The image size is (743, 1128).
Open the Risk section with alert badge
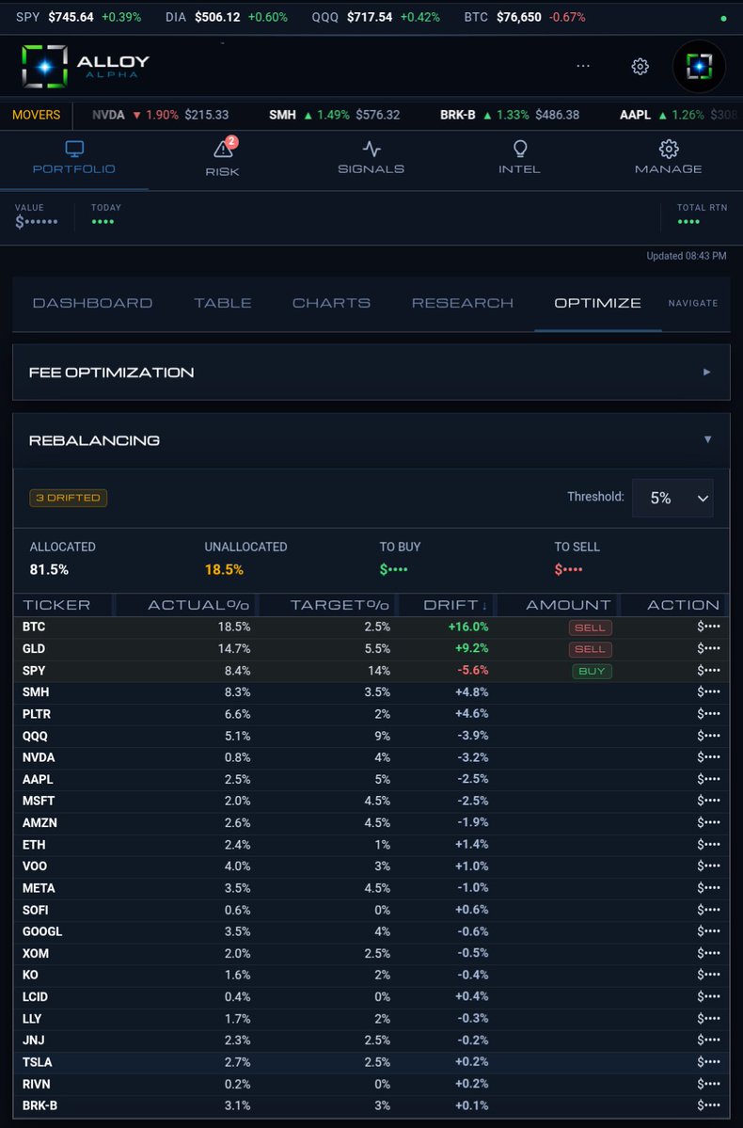point(222,158)
